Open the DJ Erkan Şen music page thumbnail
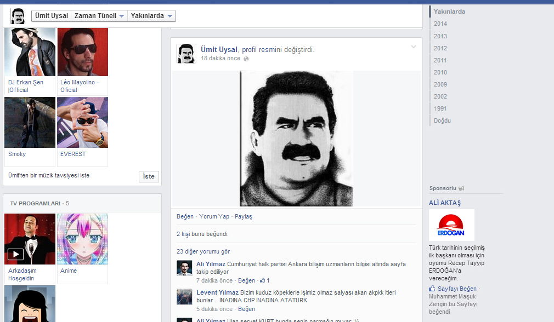 (x=30, y=52)
